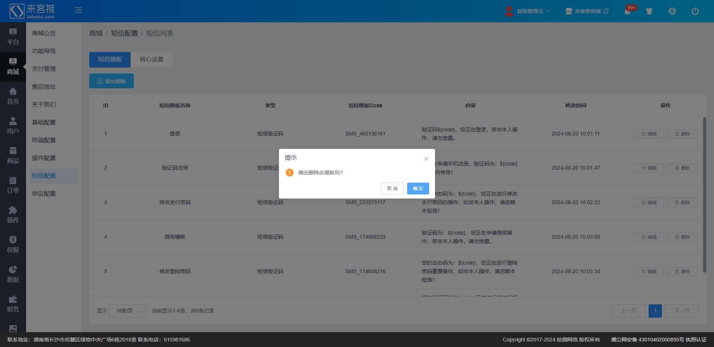The image size is (714, 347).
Task: Open the 用户 section in left rail
Action: click(x=13, y=125)
